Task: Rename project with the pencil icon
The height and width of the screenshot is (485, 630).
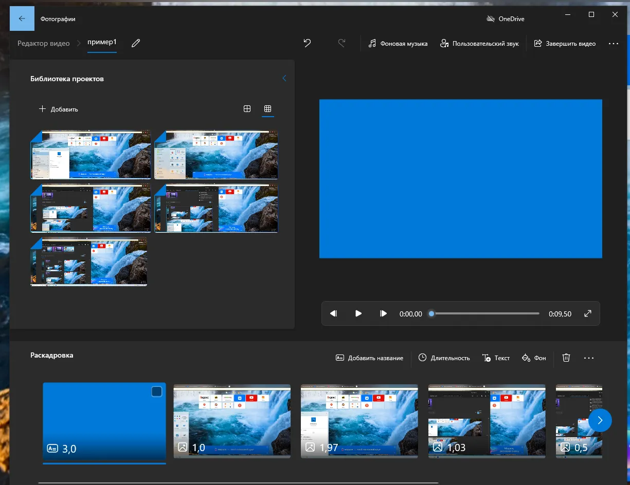Action: pyautogui.click(x=136, y=44)
